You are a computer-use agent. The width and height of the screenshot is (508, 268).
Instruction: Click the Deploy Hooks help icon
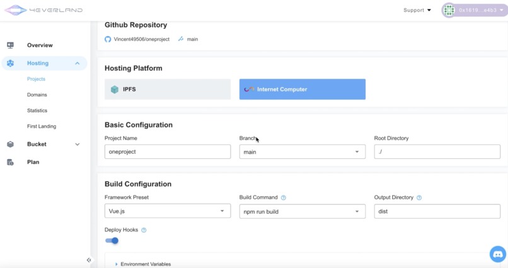[144, 230]
